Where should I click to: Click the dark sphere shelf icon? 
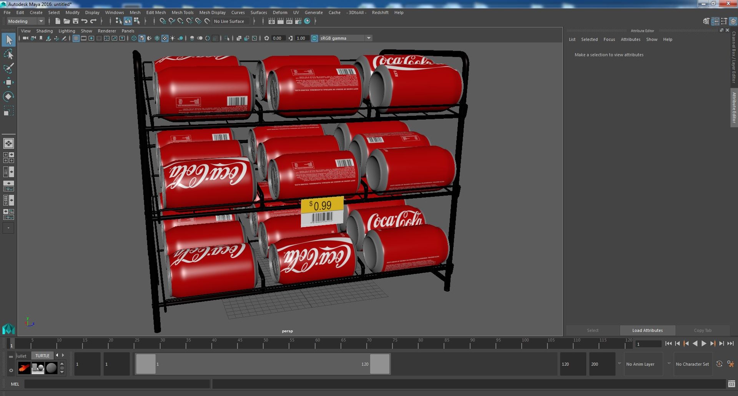[x=51, y=368]
